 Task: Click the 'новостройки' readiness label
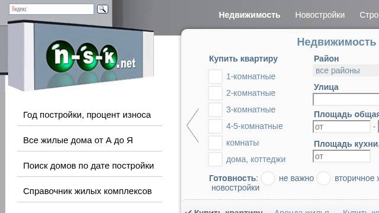pos(236,188)
